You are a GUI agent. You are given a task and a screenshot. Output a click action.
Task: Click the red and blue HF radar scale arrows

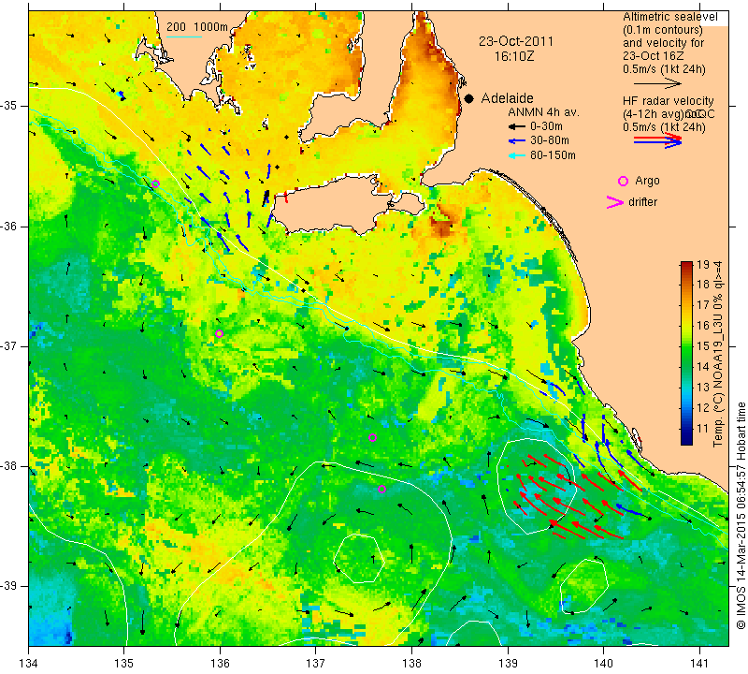pyautogui.click(x=657, y=140)
